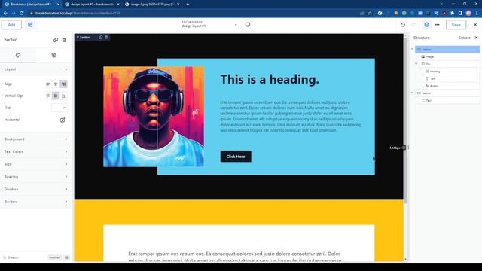Select the second Section row in Structure

(x=447, y=93)
